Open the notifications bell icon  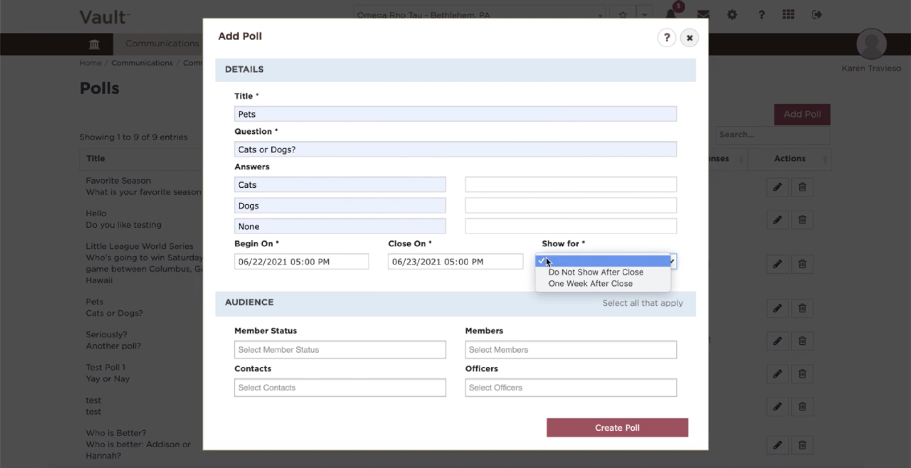click(x=671, y=14)
